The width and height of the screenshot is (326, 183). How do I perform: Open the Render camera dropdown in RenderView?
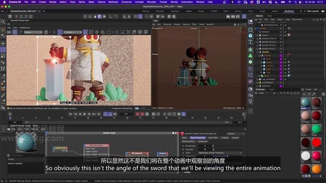click(x=72, y=32)
